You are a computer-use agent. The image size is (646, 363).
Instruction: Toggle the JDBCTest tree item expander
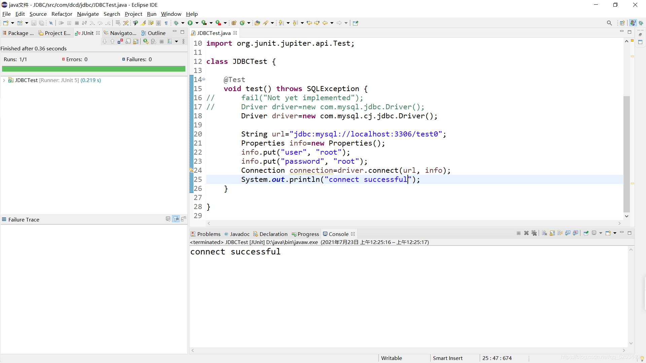[x=4, y=80]
